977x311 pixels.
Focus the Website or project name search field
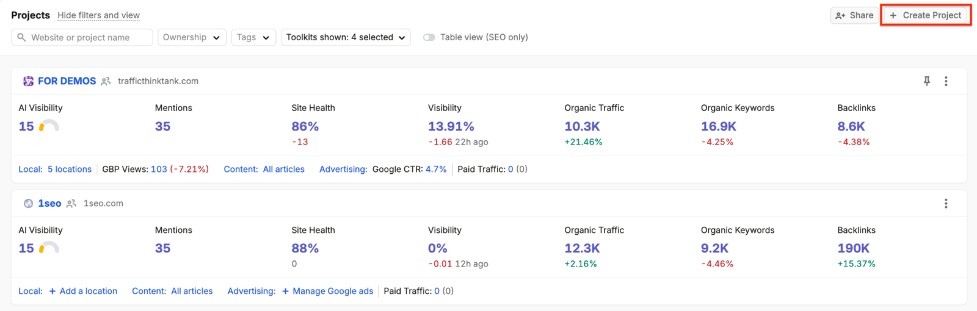(x=82, y=37)
